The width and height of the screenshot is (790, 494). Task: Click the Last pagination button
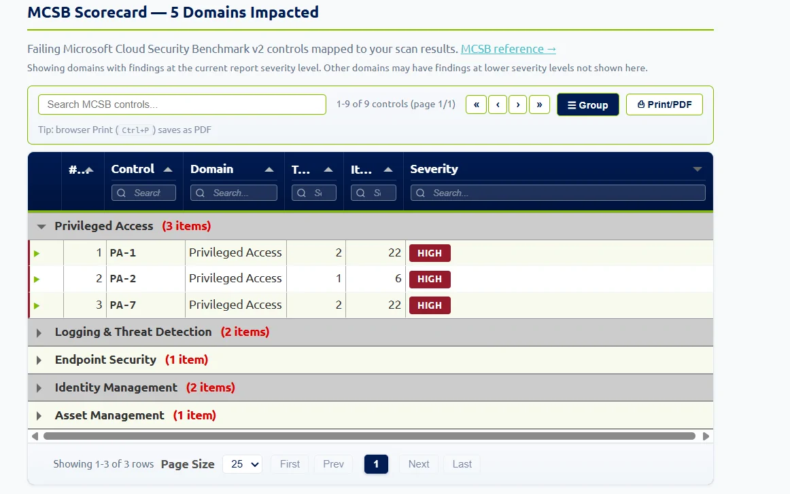point(462,464)
